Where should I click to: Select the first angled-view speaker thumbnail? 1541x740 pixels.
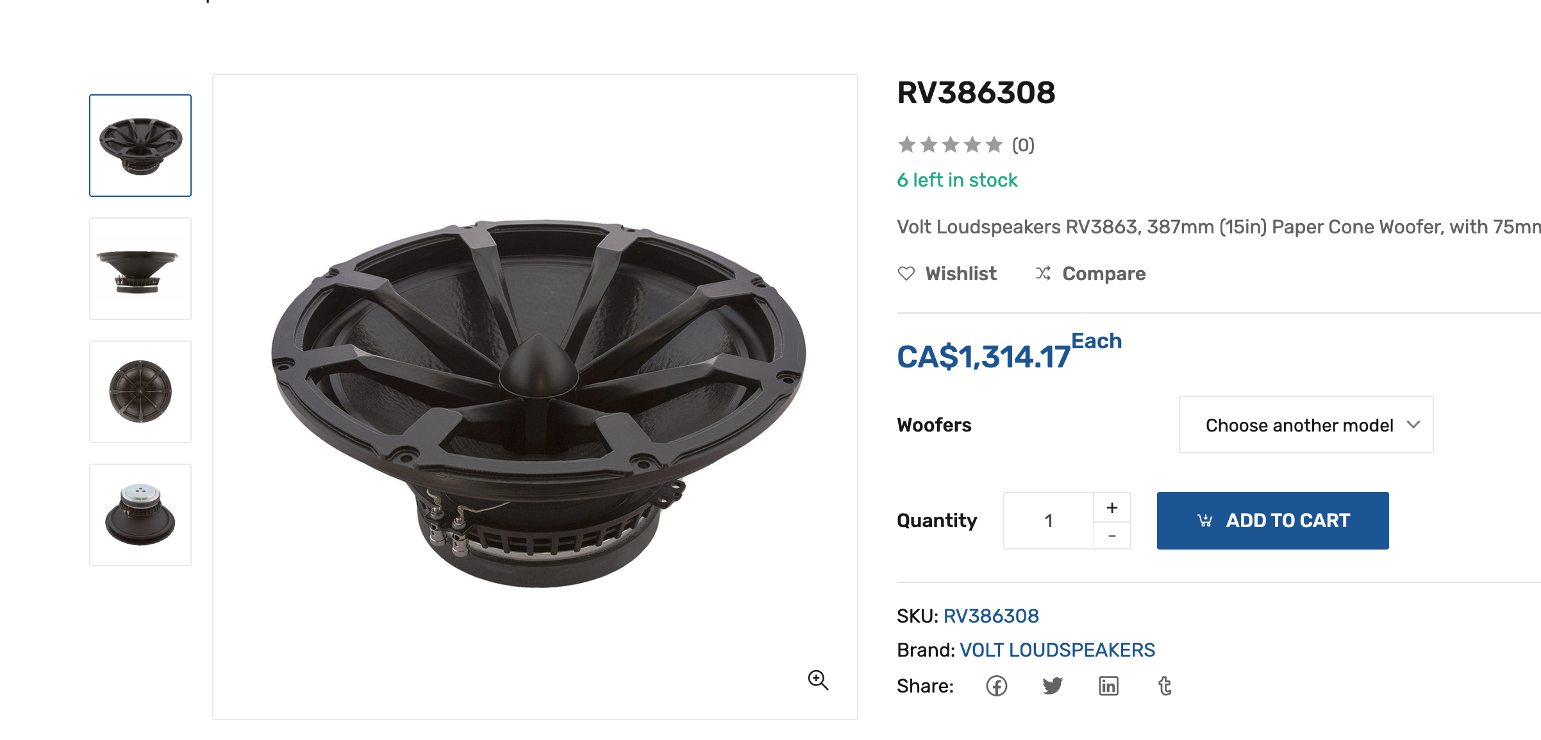pos(140,146)
